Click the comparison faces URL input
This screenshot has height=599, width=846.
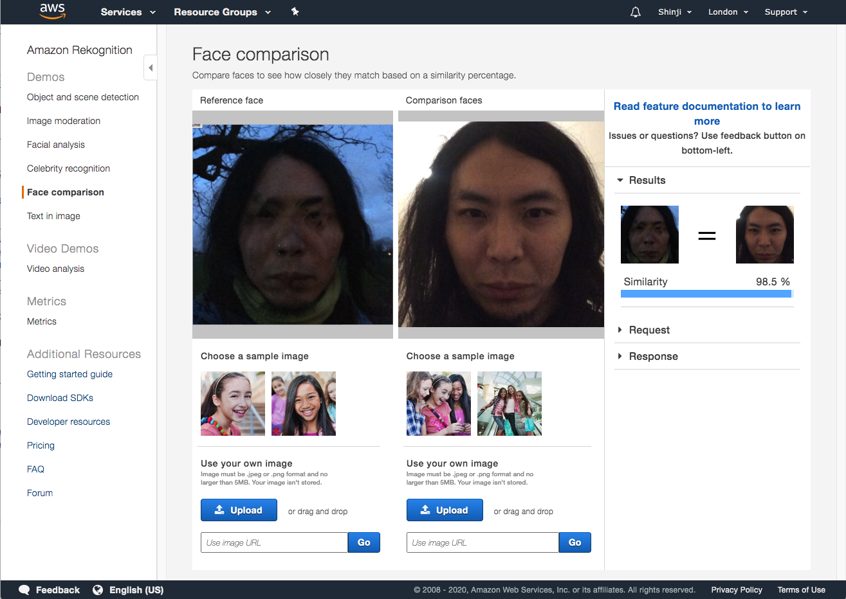[x=483, y=542]
